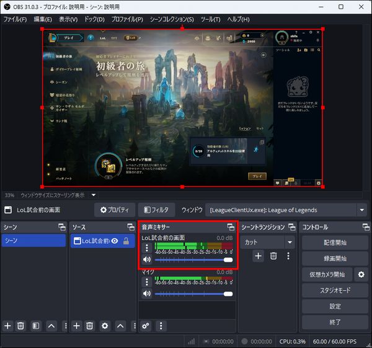
Task: Mute the LoL試合前の画面 audio speaker
Action: pyautogui.click(x=147, y=260)
